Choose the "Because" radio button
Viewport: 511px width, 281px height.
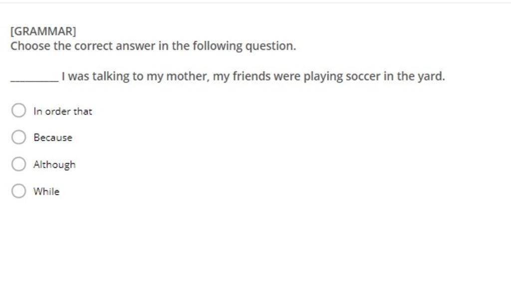coord(18,137)
